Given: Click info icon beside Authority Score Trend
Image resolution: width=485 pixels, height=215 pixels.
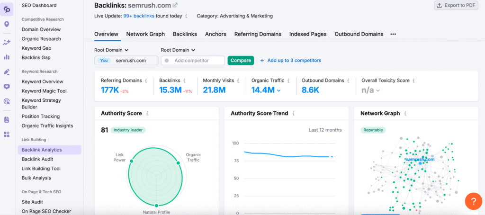Looking at the screenshot, I should point(293,114).
